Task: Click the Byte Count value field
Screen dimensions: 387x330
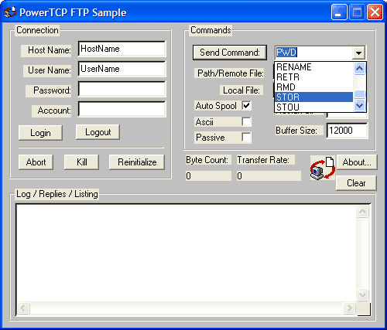Action: pos(208,175)
